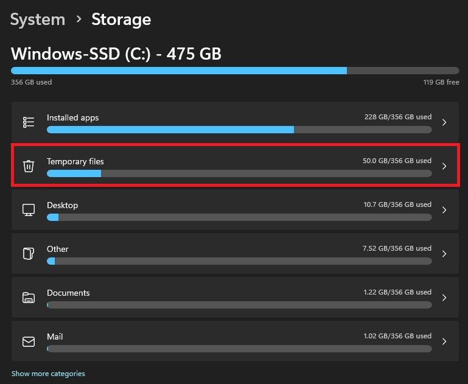Expand Installed apps using its chevron
468x384 pixels.
point(444,122)
